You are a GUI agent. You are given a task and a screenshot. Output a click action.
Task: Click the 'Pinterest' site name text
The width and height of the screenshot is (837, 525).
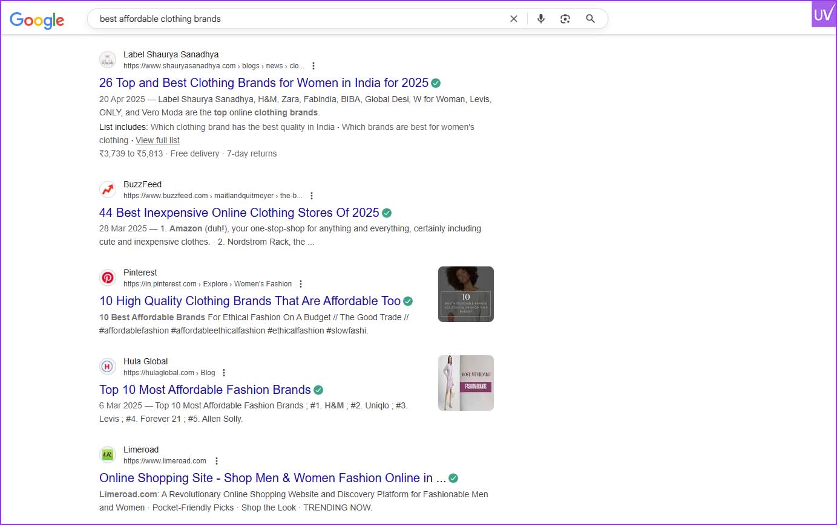[x=140, y=272]
